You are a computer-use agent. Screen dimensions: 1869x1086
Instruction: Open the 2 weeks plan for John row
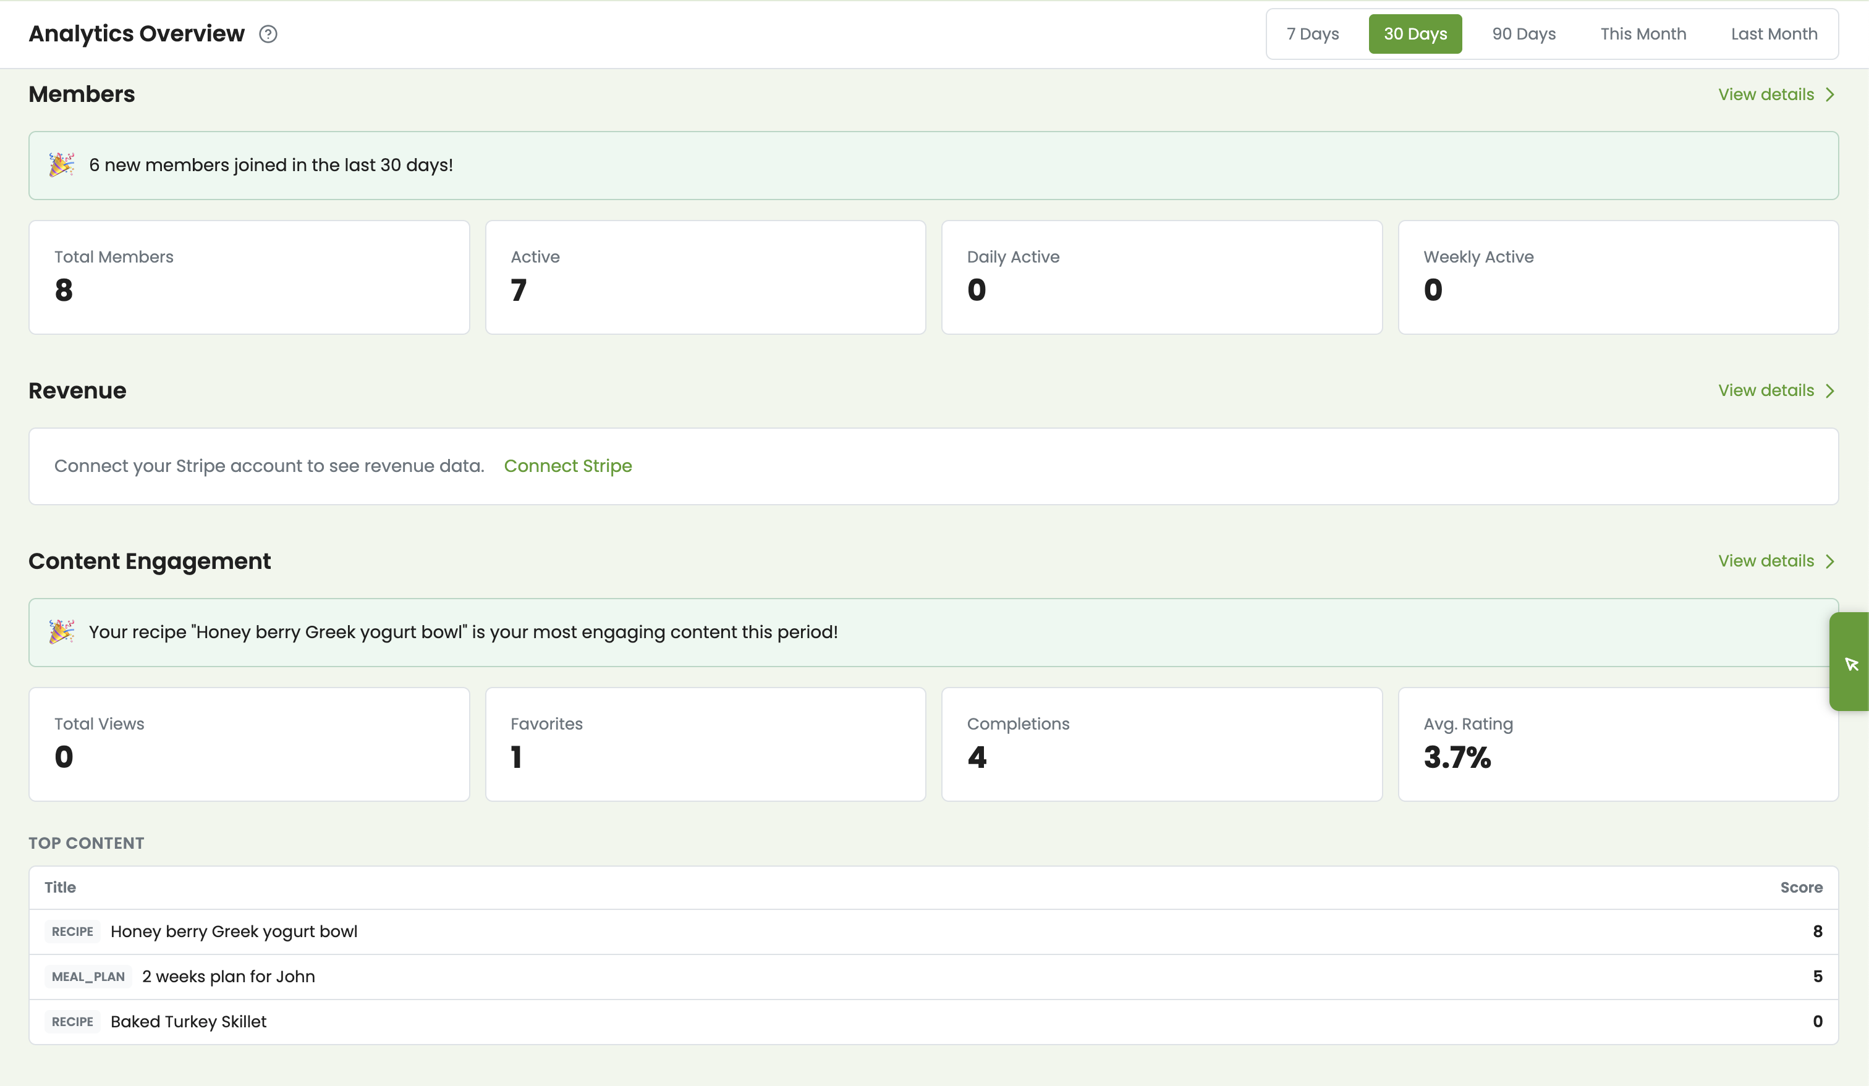point(934,977)
